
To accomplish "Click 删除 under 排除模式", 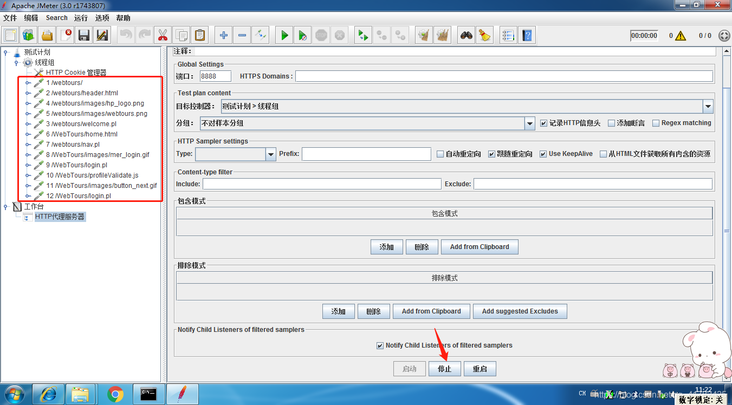I will pyautogui.click(x=374, y=311).
